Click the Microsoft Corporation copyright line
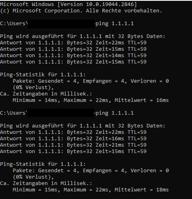 pos(81,11)
